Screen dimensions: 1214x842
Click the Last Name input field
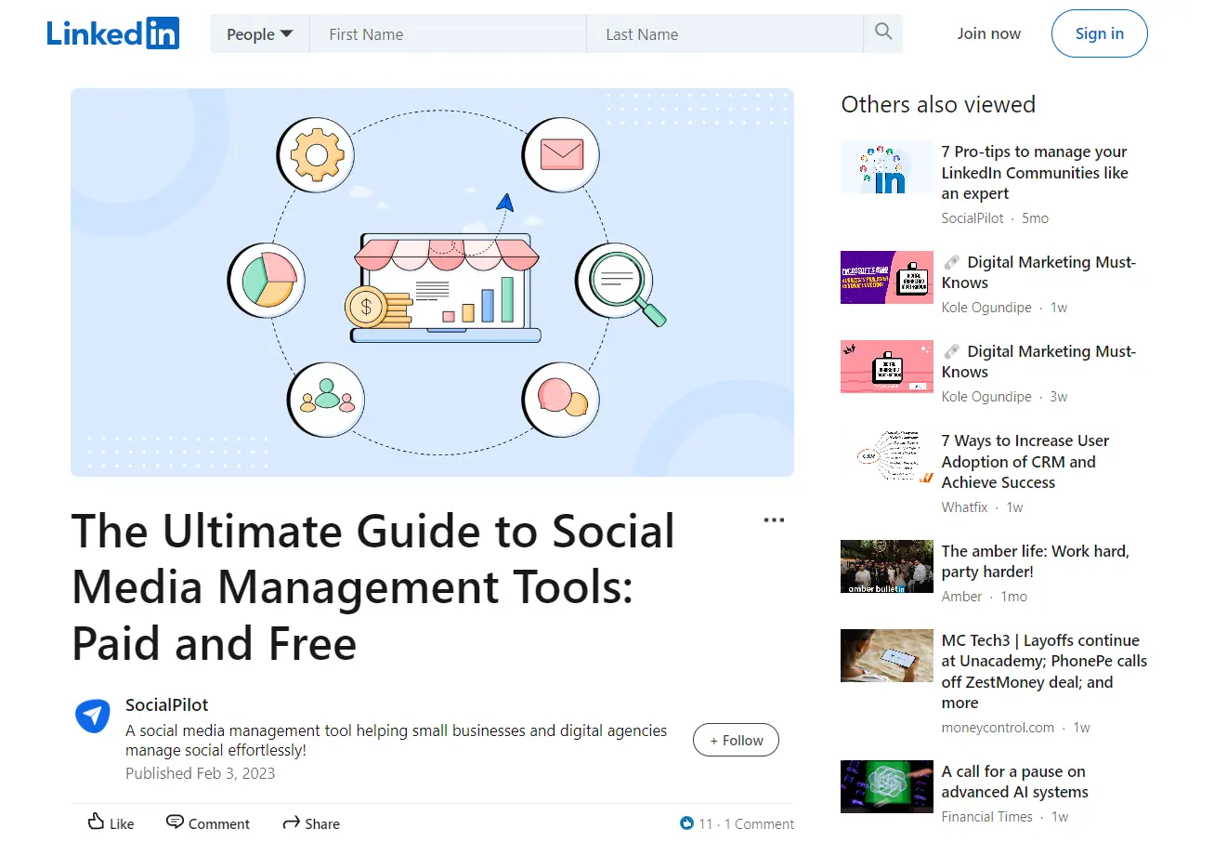pos(724,34)
